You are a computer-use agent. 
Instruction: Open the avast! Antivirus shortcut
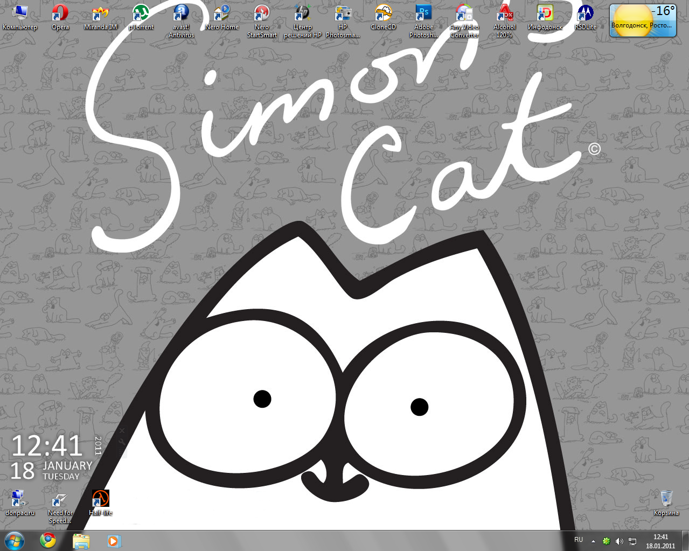point(181,22)
